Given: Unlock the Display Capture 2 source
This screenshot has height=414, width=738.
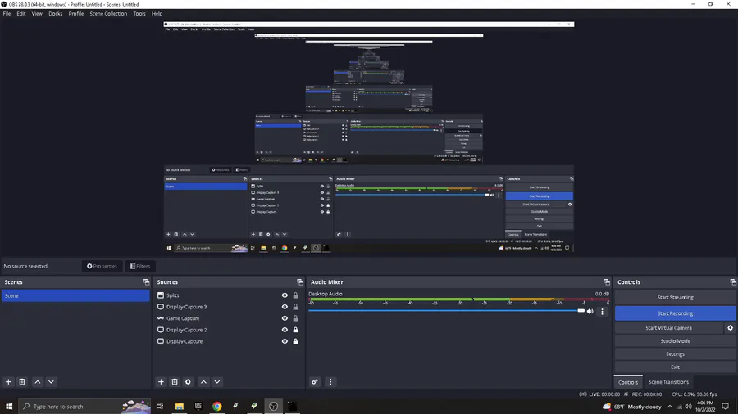Looking at the screenshot, I should click(295, 330).
